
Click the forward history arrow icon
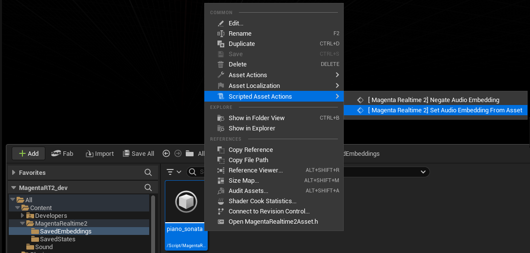178,153
